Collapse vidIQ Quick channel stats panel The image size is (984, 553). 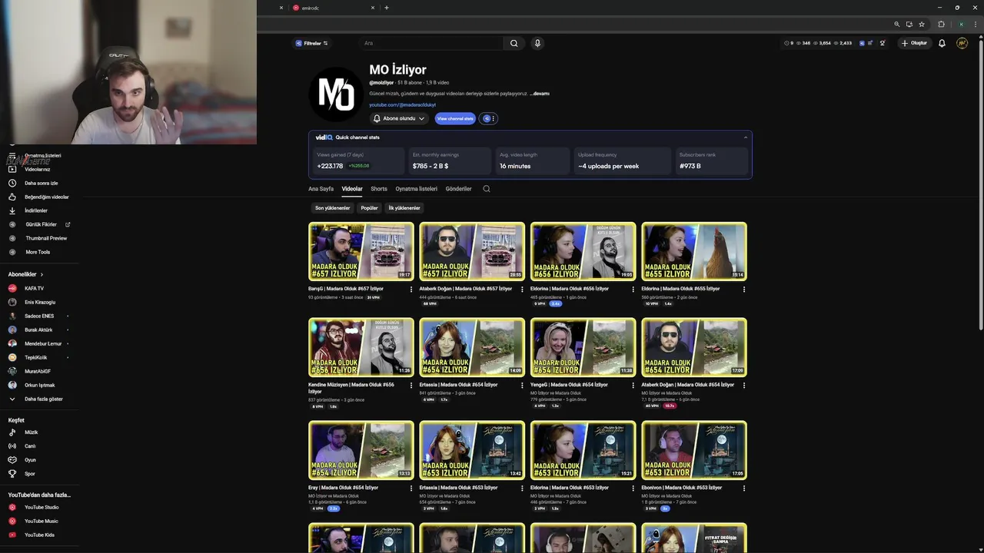(745, 137)
